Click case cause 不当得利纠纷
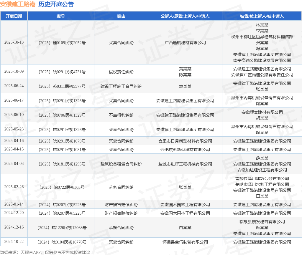Screen dimensions: 302x255 [121, 115]
